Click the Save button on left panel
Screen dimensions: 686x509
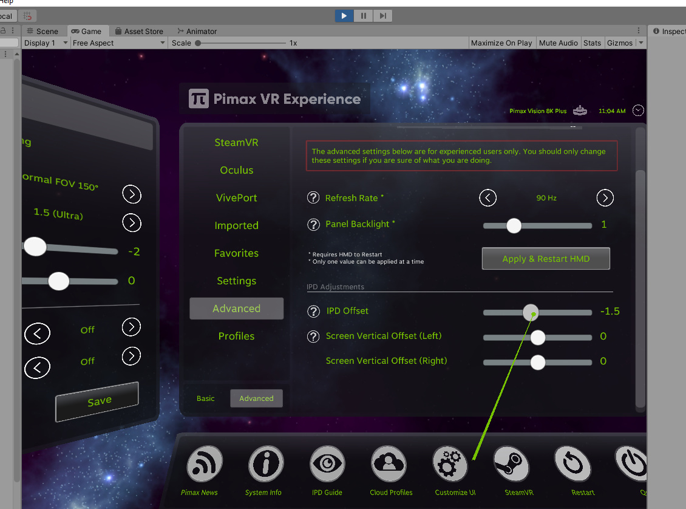point(97,401)
